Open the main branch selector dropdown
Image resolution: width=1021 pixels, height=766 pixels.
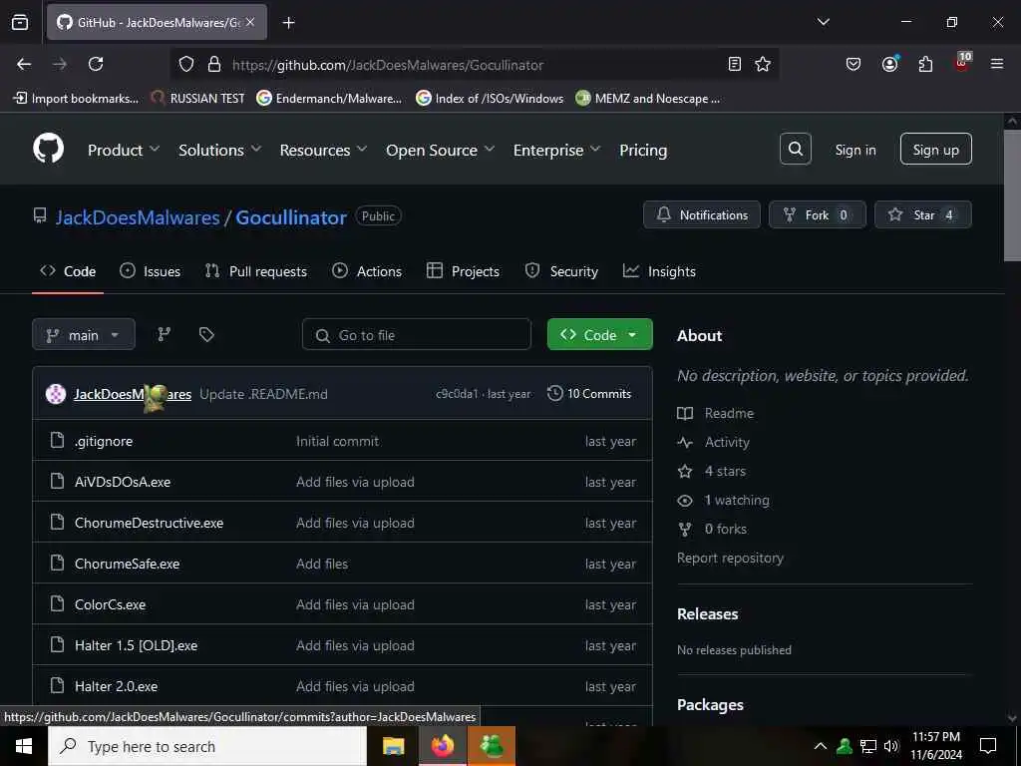(84, 335)
